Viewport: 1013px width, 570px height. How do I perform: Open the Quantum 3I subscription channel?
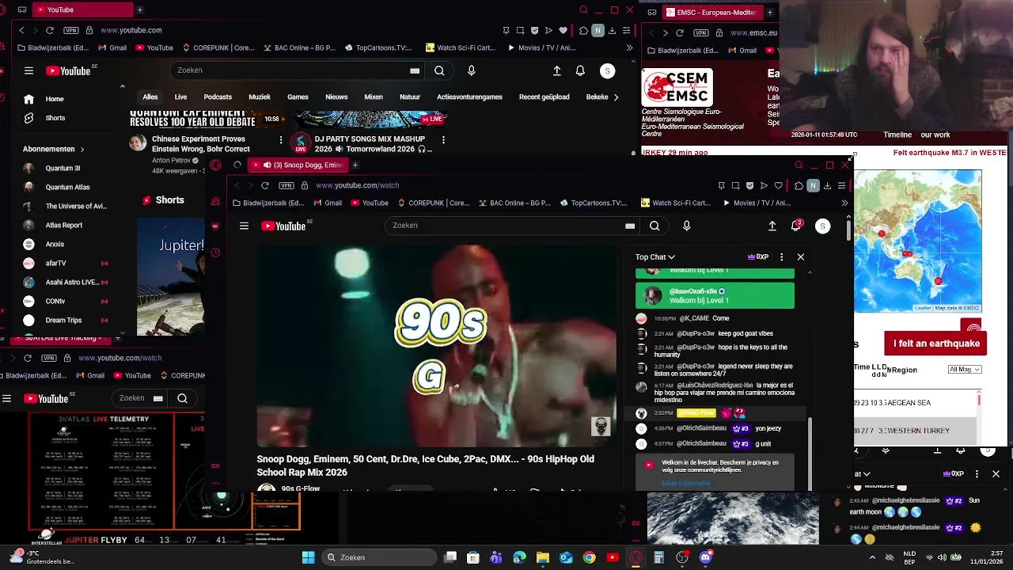[63, 168]
